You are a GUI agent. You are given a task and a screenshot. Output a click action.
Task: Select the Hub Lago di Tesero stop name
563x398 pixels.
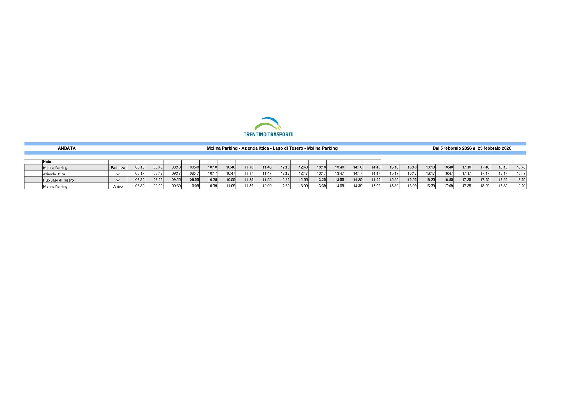(x=58, y=180)
